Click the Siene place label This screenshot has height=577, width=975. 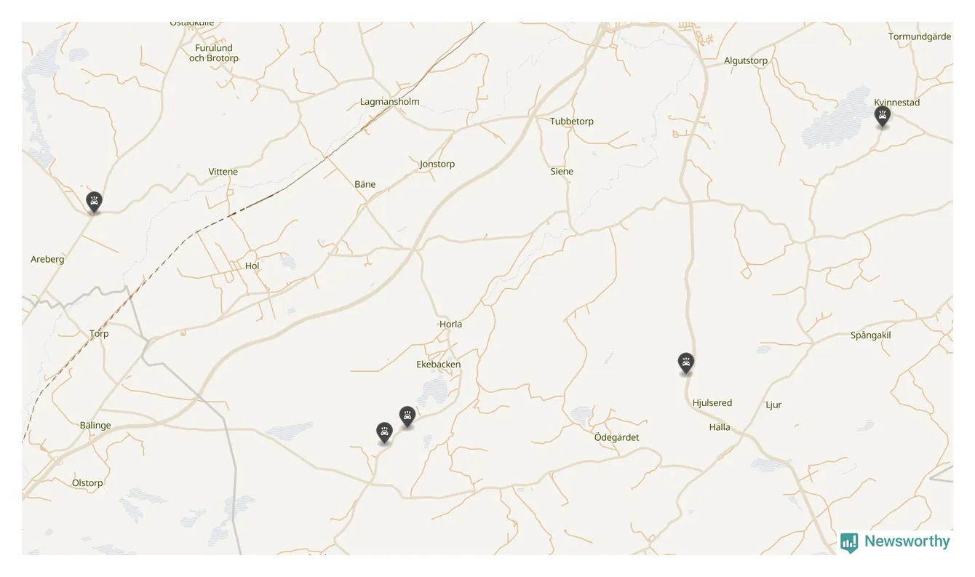coord(562,172)
